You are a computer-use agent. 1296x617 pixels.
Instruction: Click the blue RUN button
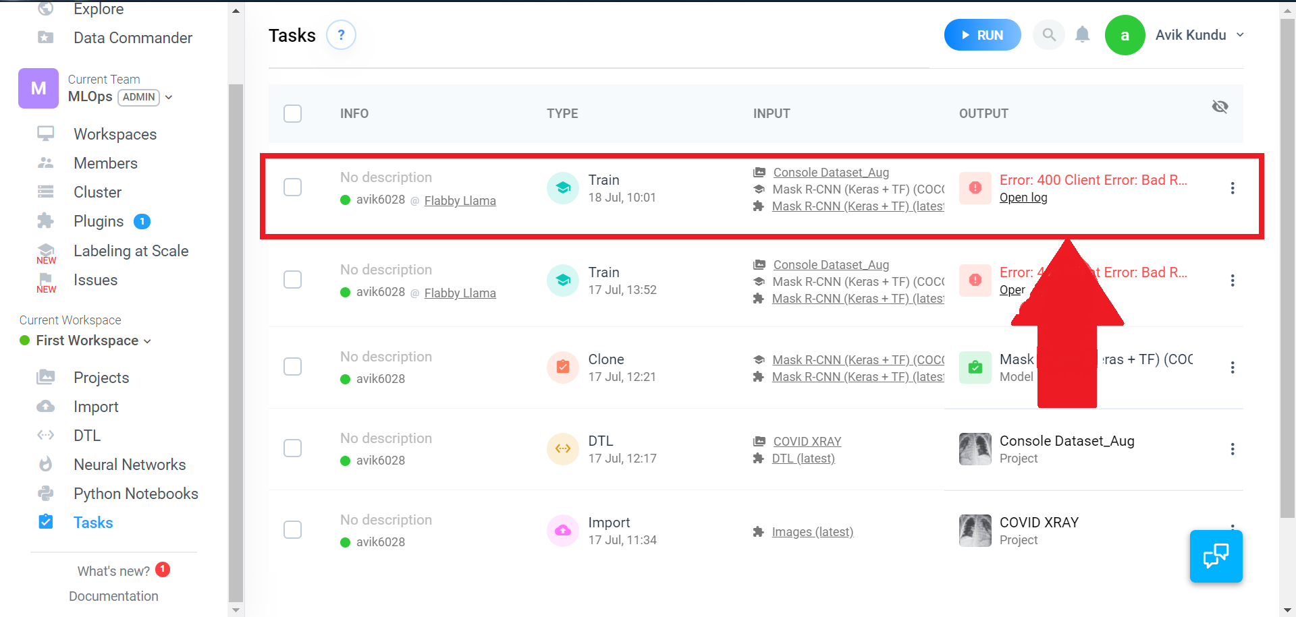(982, 35)
